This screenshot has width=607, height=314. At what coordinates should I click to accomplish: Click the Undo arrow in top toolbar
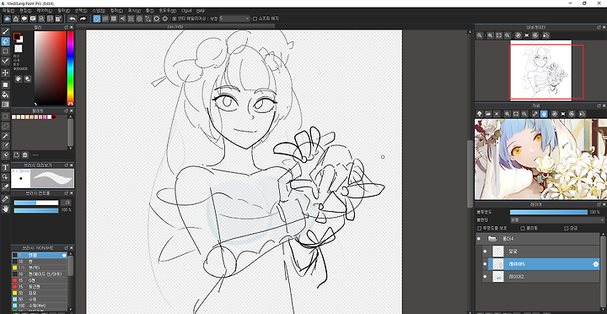click(x=73, y=19)
